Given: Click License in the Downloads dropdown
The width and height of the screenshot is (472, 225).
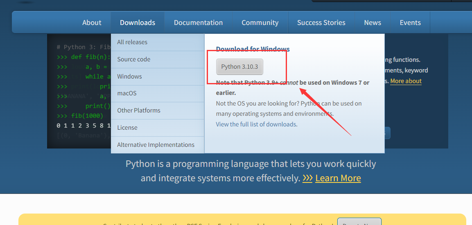Looking at the screenshot, I should (127, 128).
